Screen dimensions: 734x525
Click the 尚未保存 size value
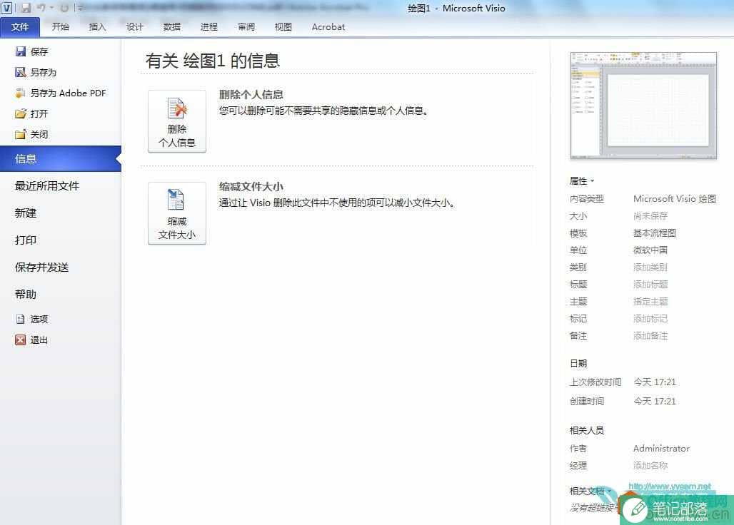[x=650, y=216]
